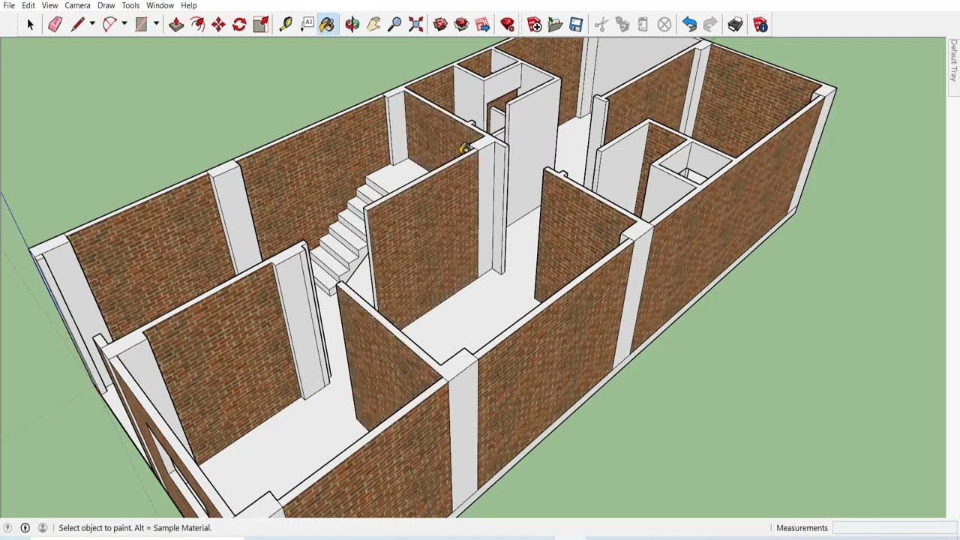The image size is (960, 540).
Task: Click the Copy icon
Action: [622, 25]
